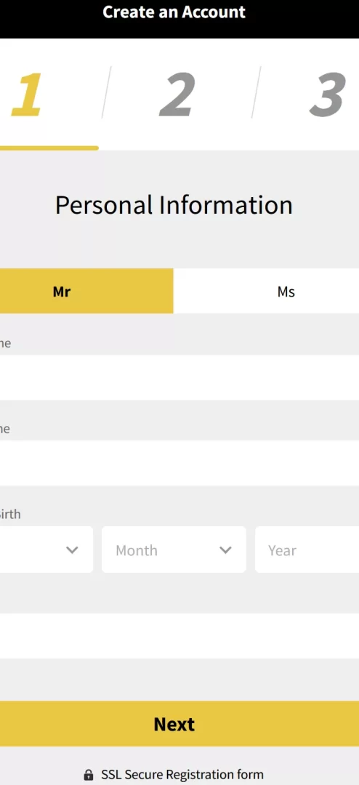Viewport: 359px width, 785px height.
Task: Click the Month dropdown chevron arrow
Action: [225, 550]
